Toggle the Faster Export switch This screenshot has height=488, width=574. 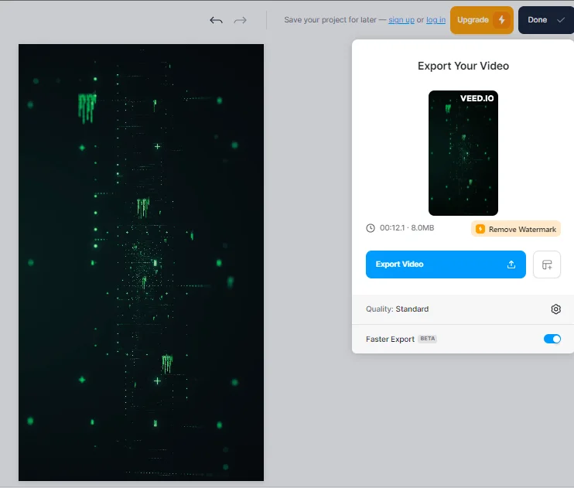point(552,339)
